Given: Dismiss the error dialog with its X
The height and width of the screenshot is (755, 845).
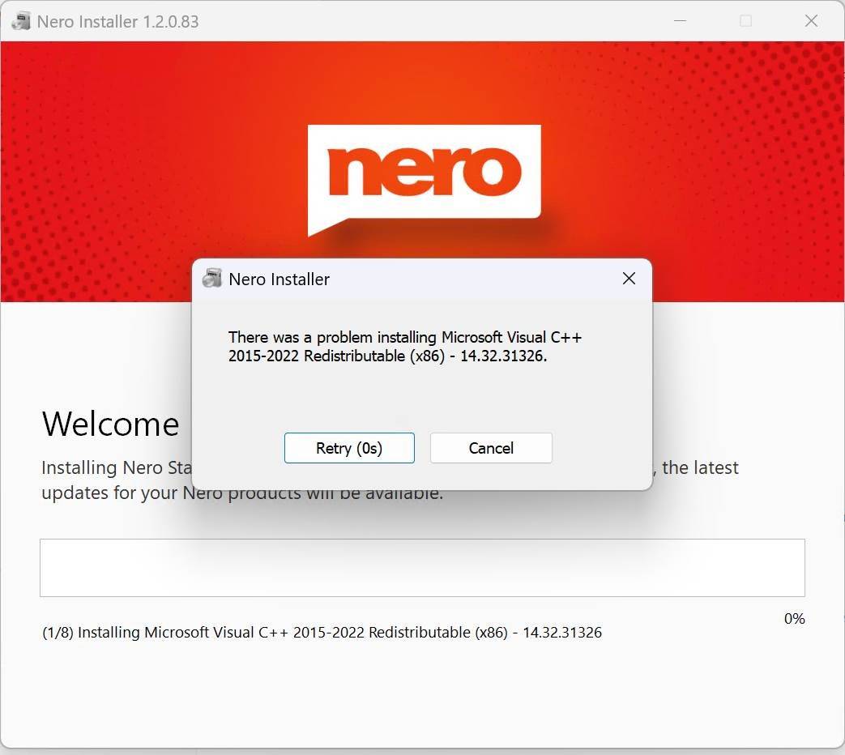Looking at the screenshot, I should pyautogui.click(x=629, y=279).
